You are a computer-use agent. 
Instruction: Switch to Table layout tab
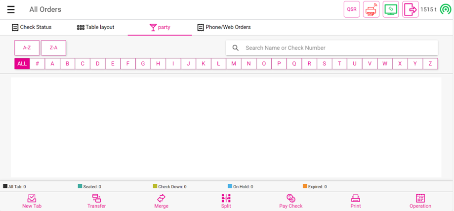tap(95, 27)
